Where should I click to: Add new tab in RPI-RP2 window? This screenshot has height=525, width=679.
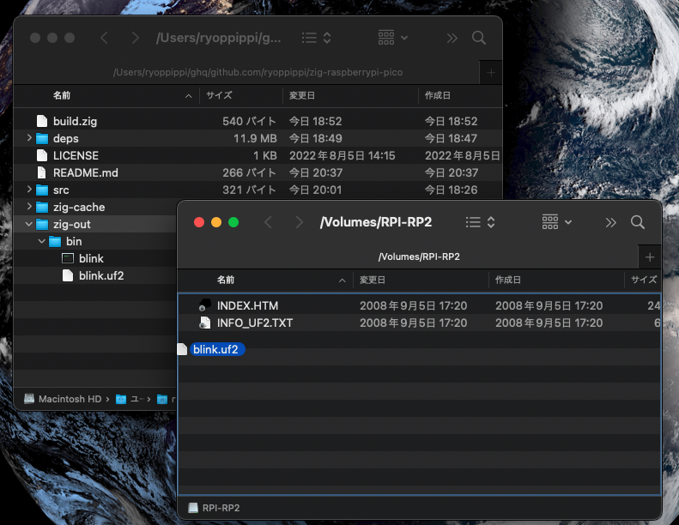tap(650, 256)
